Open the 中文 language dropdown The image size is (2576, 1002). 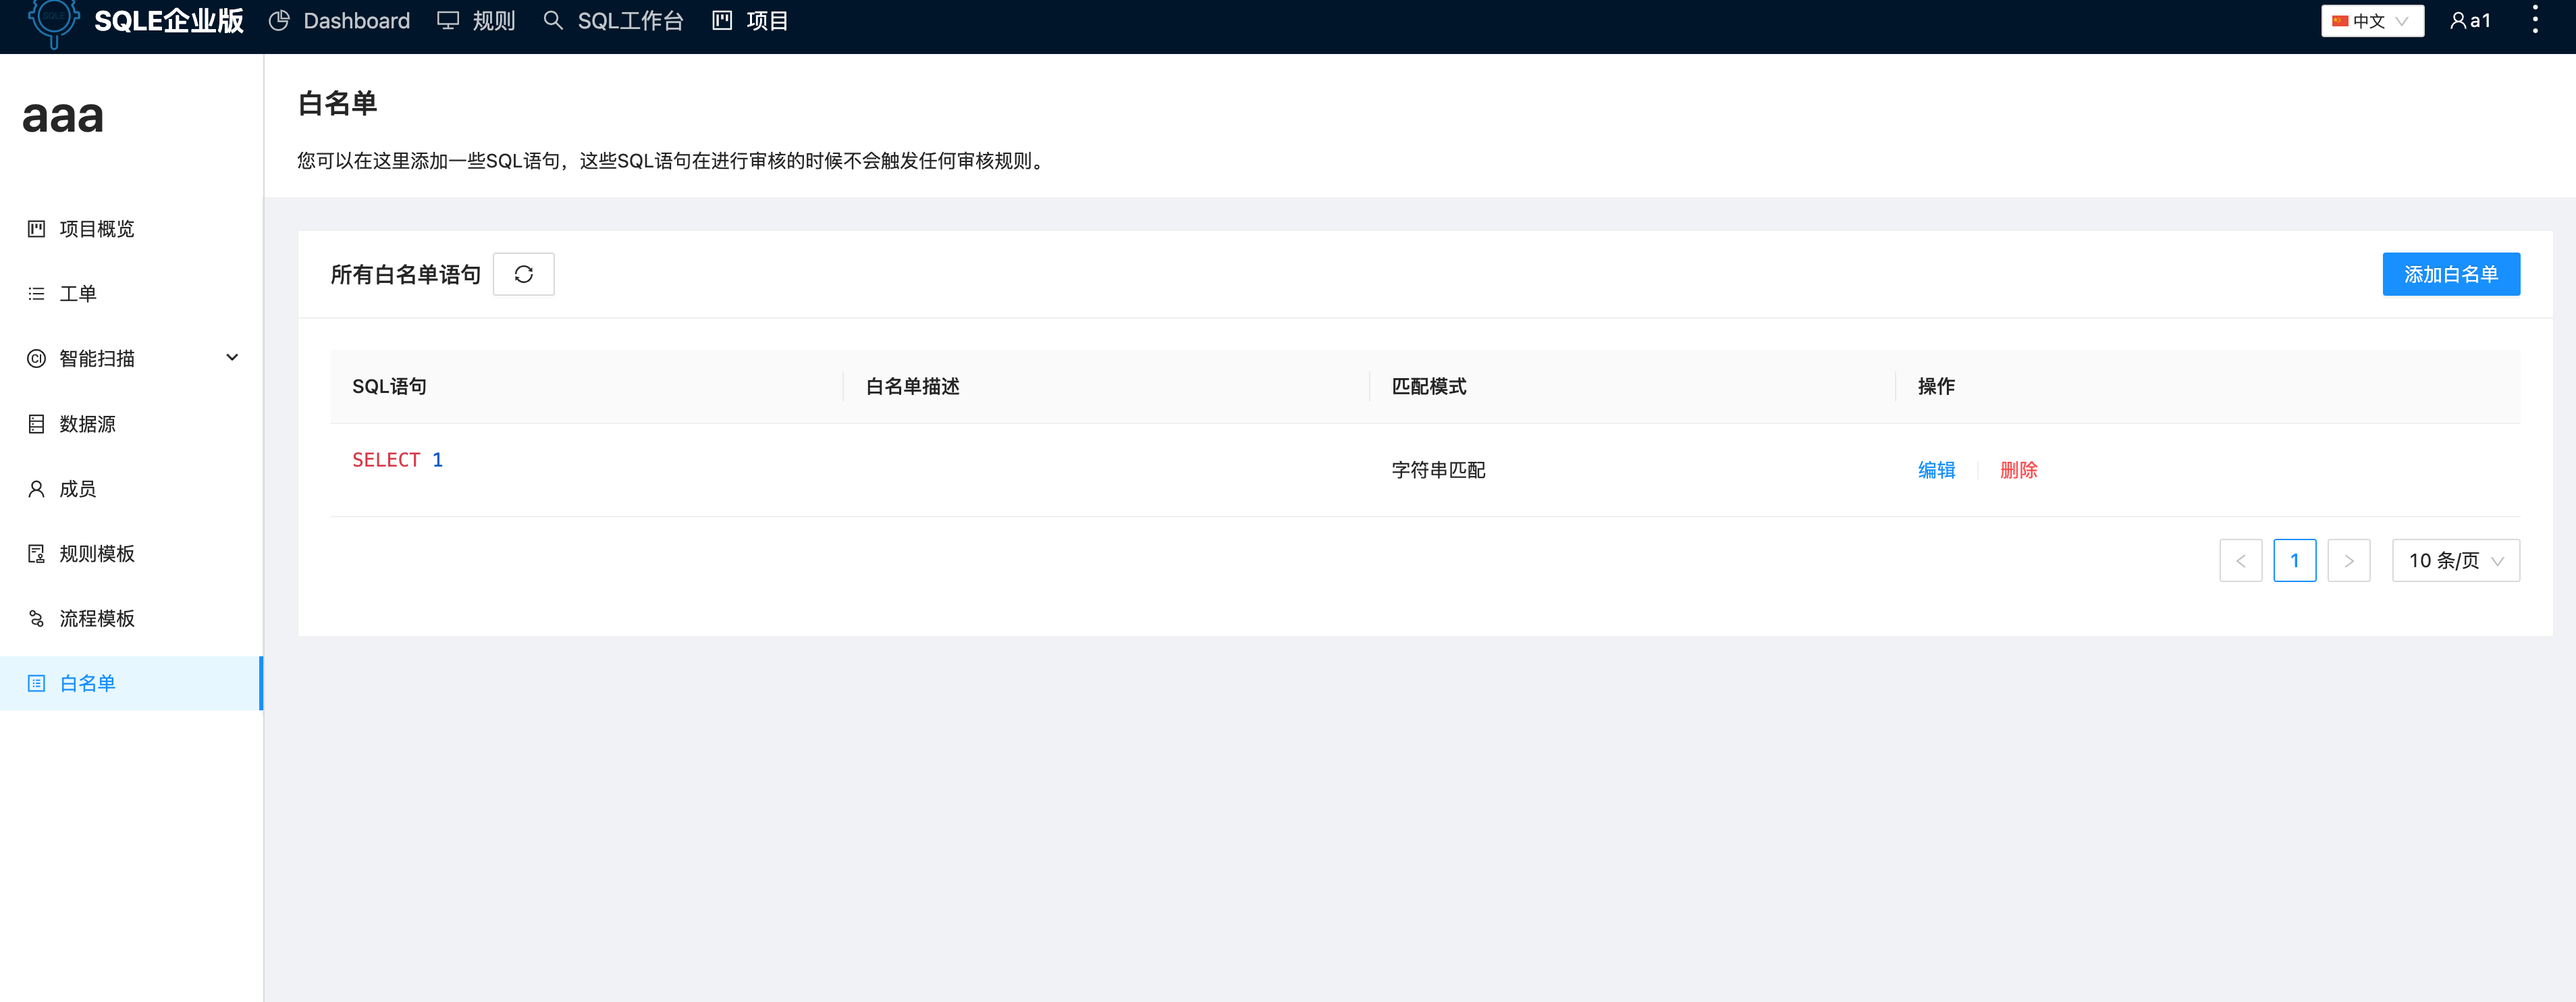(x=2371, y=20)
